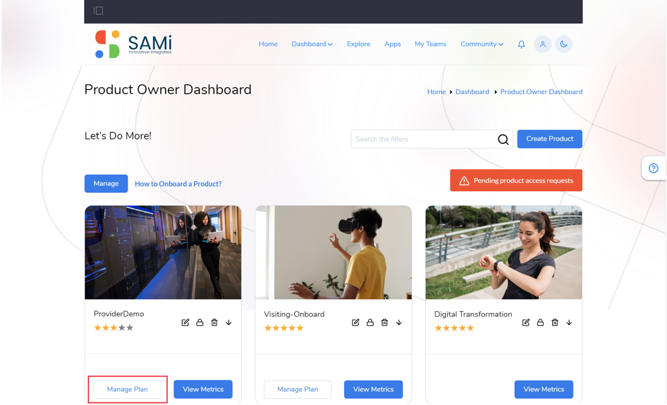
Task: Open My Teams in navigation
Action: point(430,44)
